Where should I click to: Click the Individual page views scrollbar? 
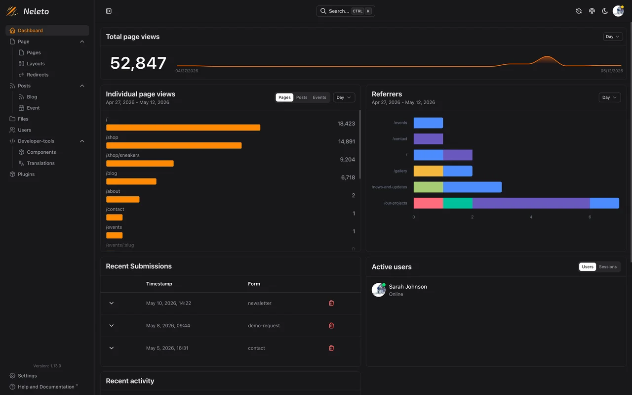[360, 144]
